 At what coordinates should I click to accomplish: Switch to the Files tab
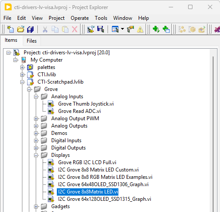point(32,41)
